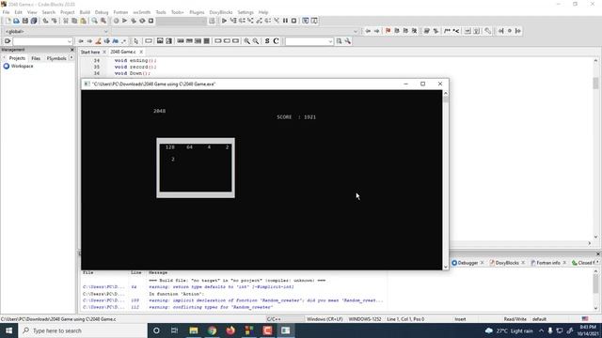The image size is (602, 338).
Task: Open the wxSmith menu
Action: pos(142,12)
